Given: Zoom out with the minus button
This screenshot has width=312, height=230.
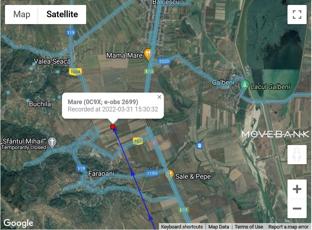Looking at the screenshot, I should 297,209.
